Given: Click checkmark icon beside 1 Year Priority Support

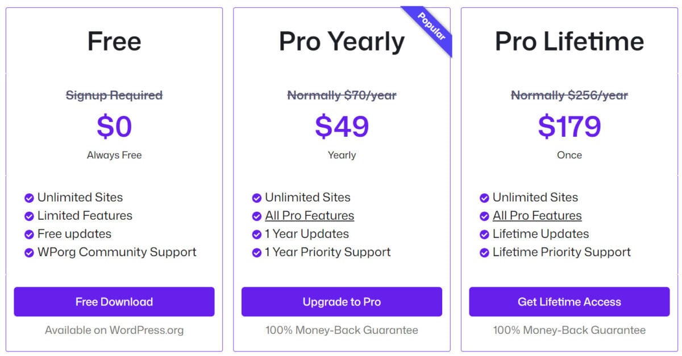Looking at the screenshot, I should tap(257, 253).
